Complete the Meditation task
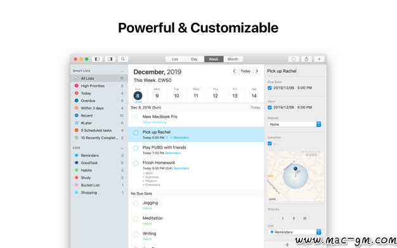 (136, 219)
